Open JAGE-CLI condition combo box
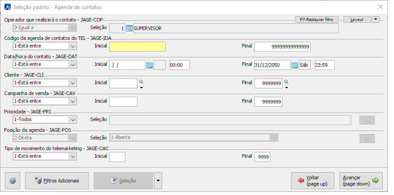394x195 pixels. click(45, 83)
